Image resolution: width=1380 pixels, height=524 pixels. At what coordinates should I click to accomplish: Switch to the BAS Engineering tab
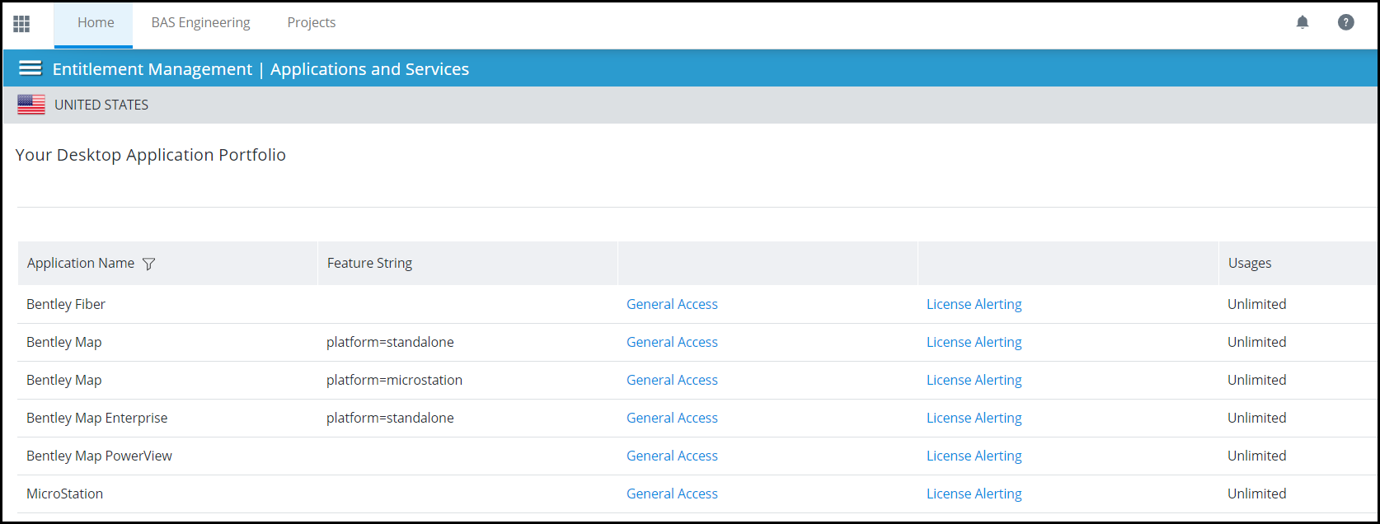pos(200,23)
